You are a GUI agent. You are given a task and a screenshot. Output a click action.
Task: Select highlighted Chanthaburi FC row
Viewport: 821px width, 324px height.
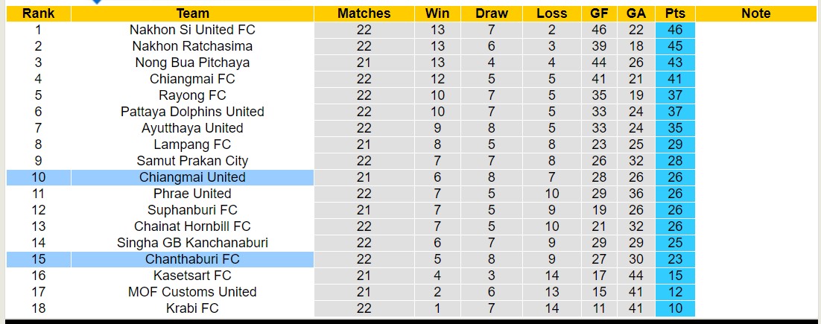pyautogui.click(x=192, y=259)
